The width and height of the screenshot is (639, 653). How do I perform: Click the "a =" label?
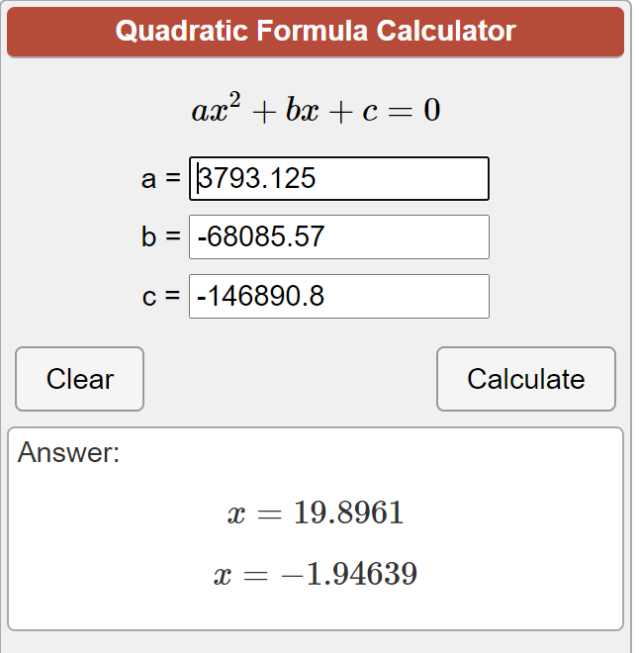point(161,179)
